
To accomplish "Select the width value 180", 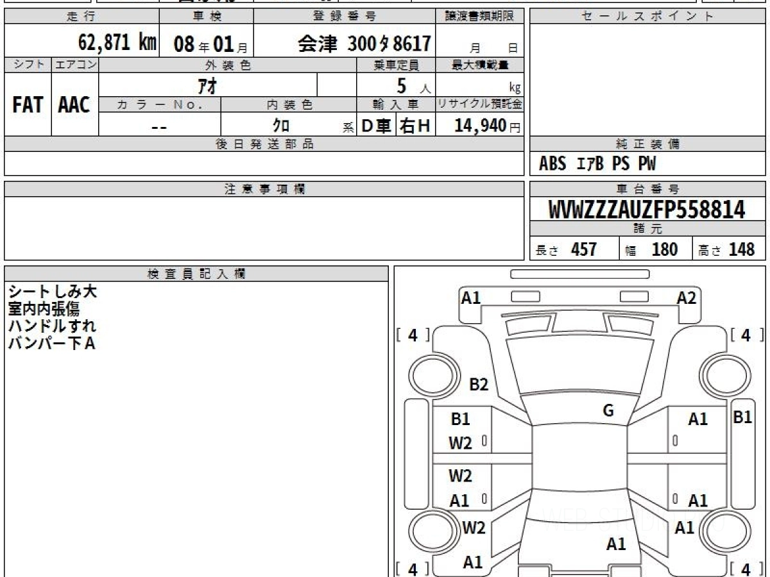I will (x=664, y=249).
